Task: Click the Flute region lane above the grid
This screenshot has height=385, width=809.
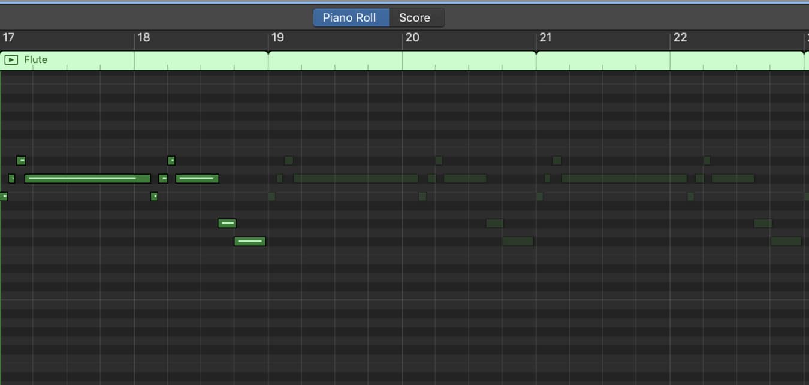Action: (360, 59)
